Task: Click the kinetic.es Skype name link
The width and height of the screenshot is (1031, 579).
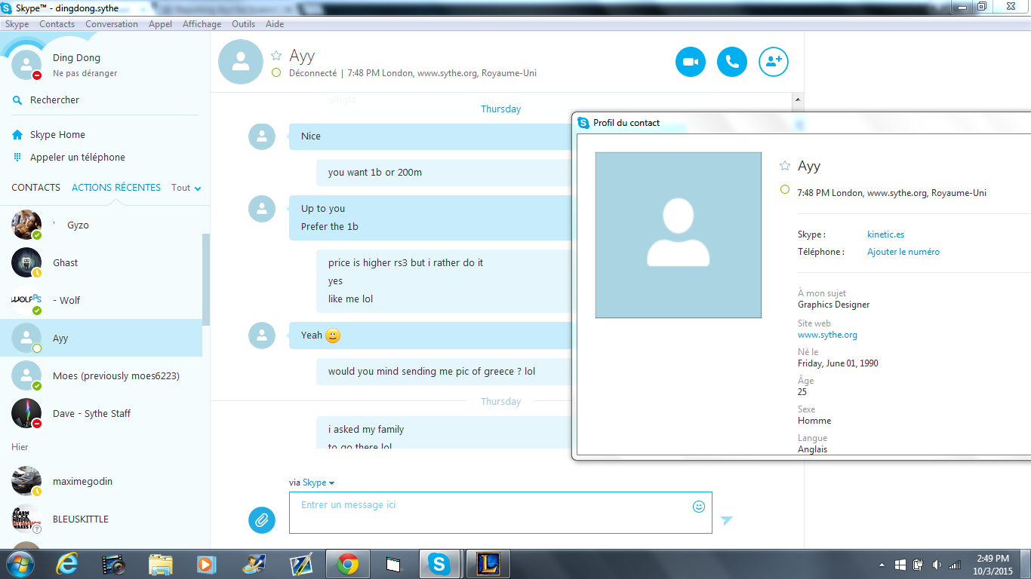Action: tap(885, 234)
